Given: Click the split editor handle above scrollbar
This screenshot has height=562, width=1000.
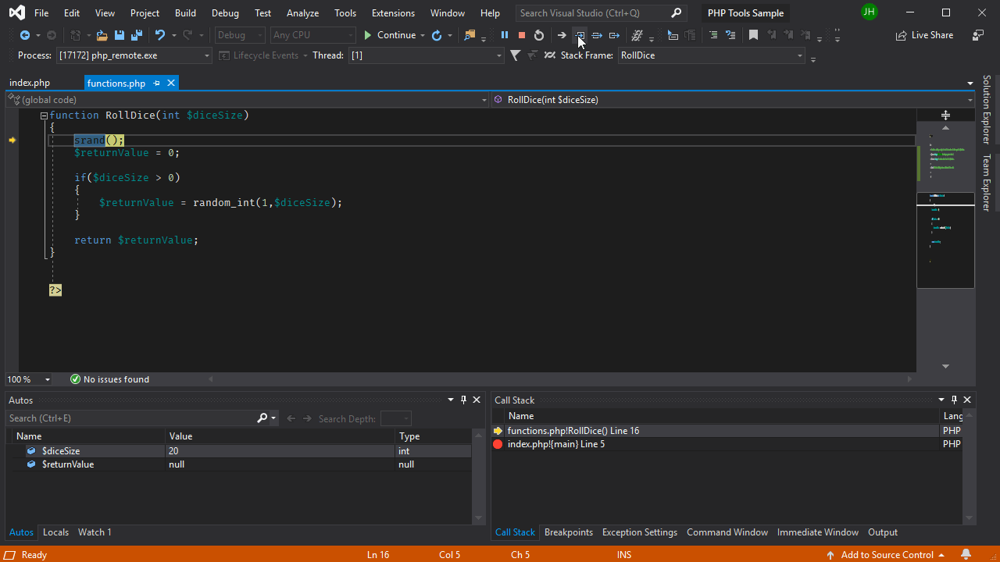Looking at the screenshot, I should coord(945,115).
